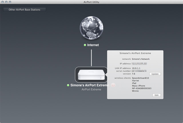Image resolution: width=183 pixels, height=123 pixels.
Task: Click green status dot next to Internet
Action: point(85,45)
